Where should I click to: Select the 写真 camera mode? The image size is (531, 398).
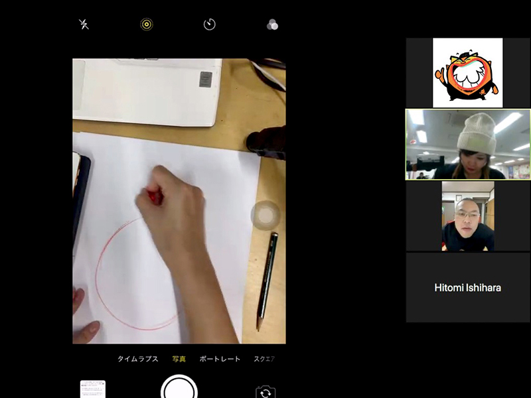[179, 359]
